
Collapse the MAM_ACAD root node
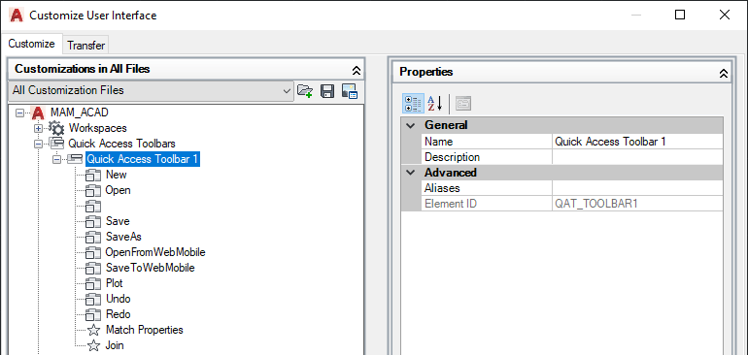19,113
